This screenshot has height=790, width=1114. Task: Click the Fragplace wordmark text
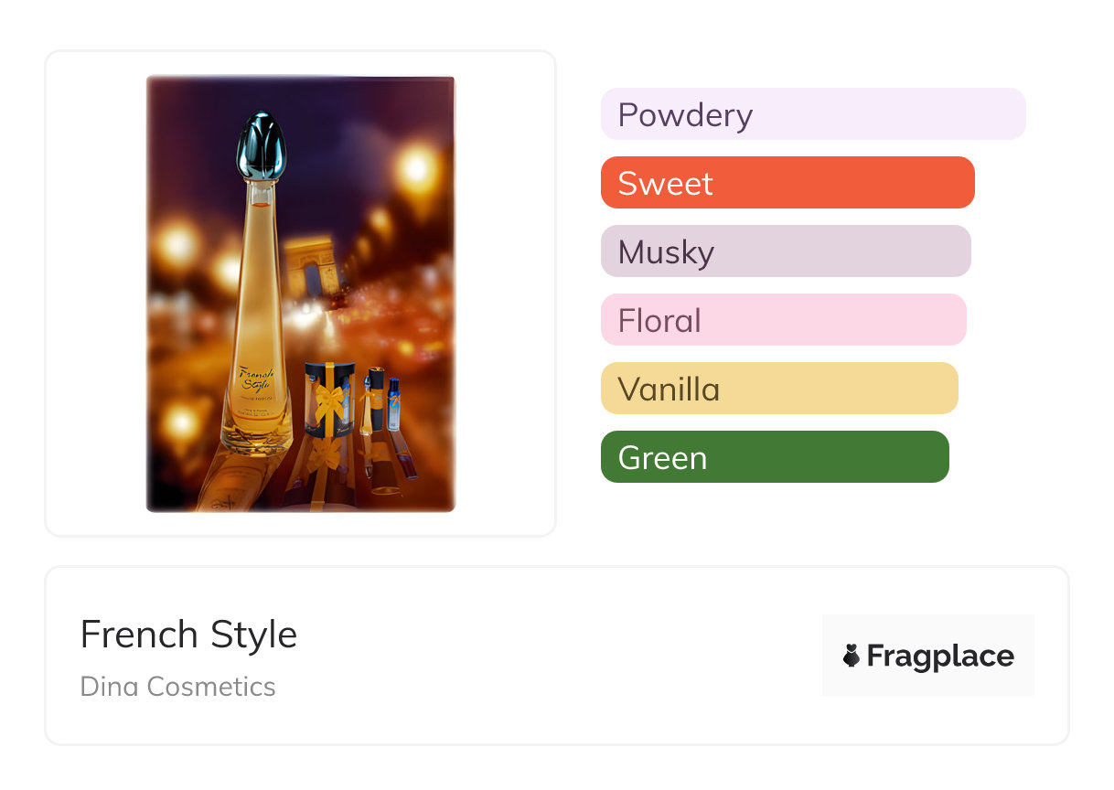(939, 656)
